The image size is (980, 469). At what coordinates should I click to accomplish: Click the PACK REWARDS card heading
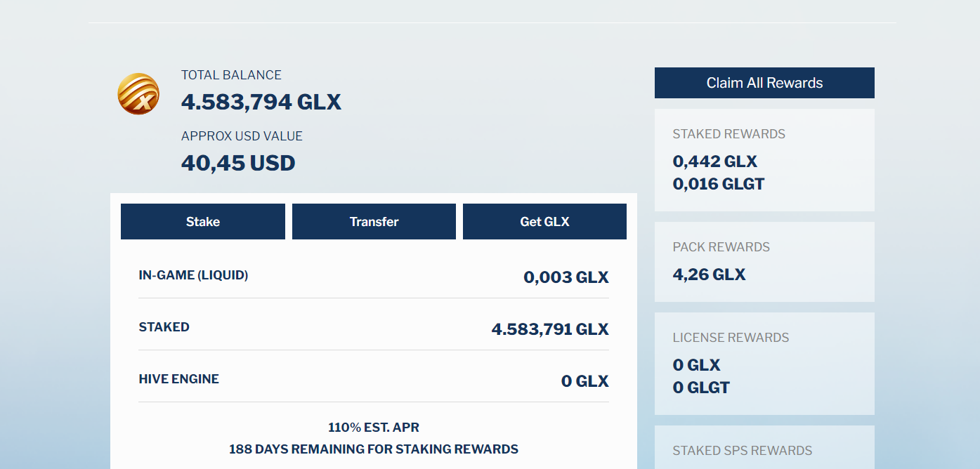(x=721, y=247)
